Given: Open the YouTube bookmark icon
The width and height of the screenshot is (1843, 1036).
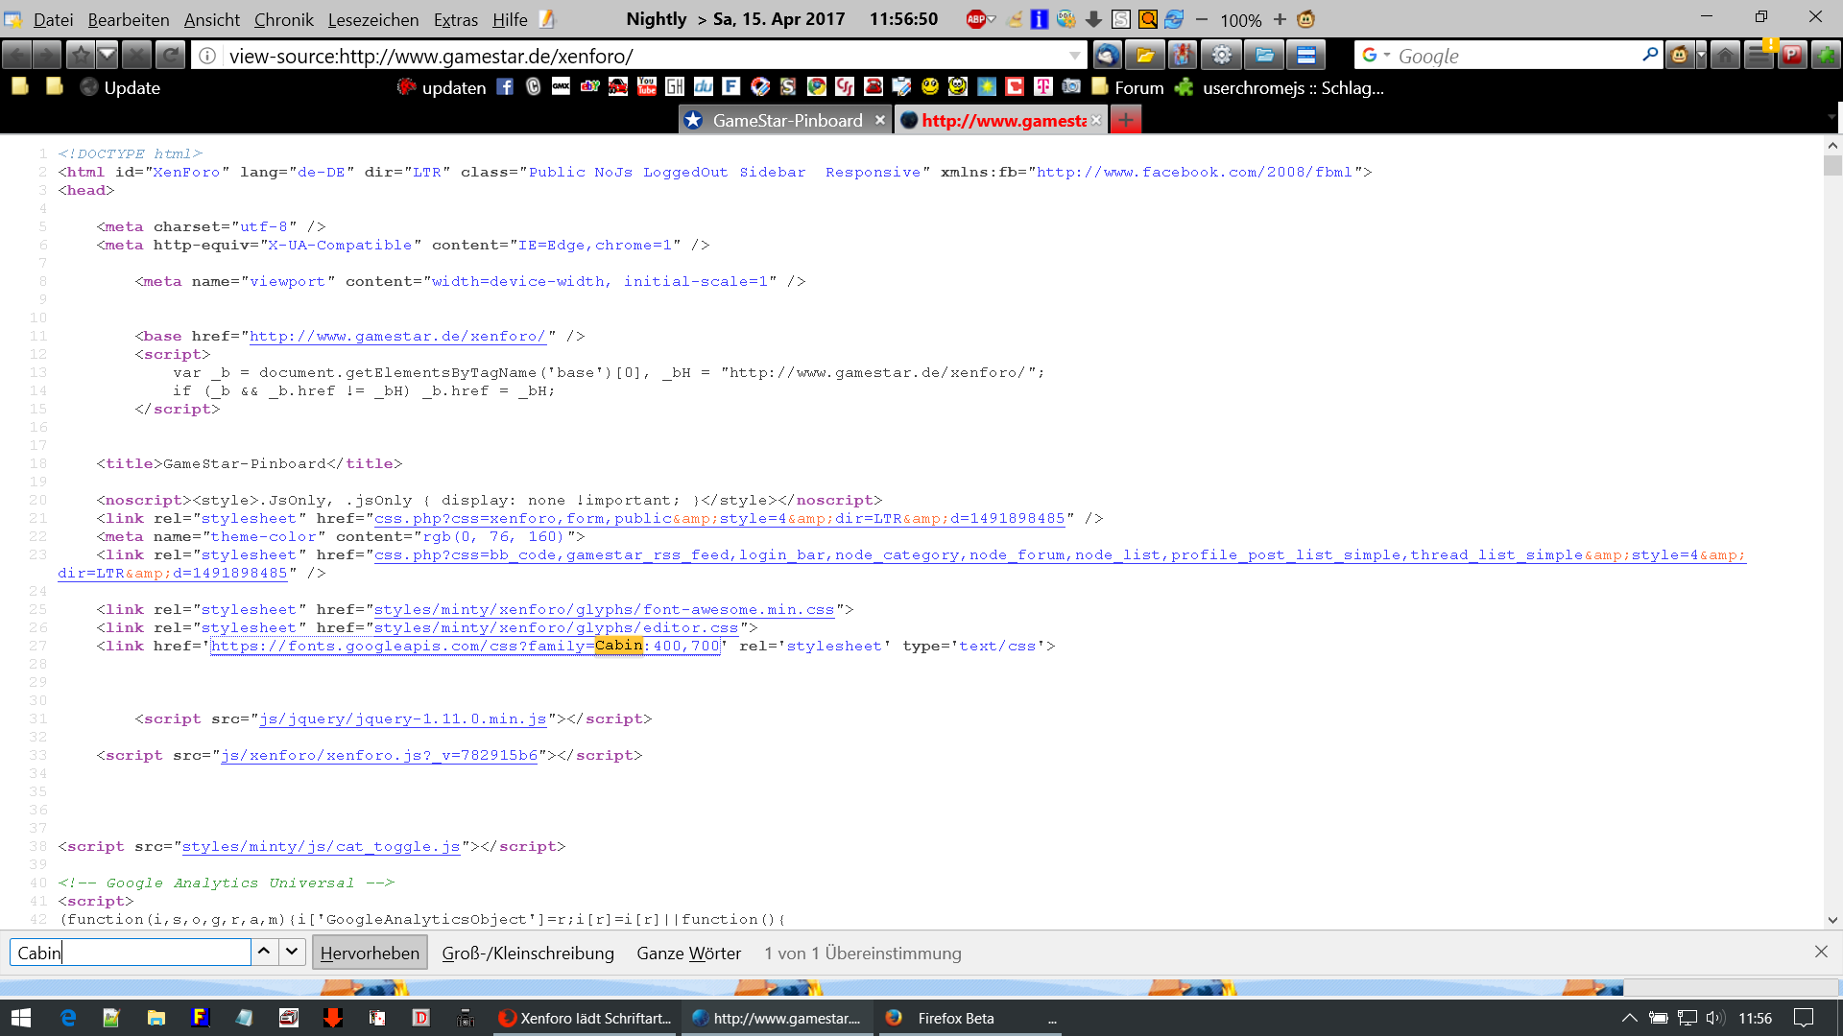Looking at the screenshot, I should pos(647,87).
